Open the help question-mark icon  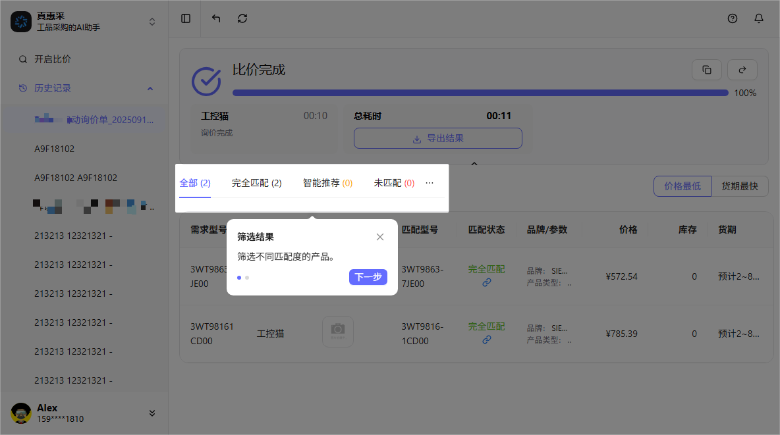click(733, 18)
